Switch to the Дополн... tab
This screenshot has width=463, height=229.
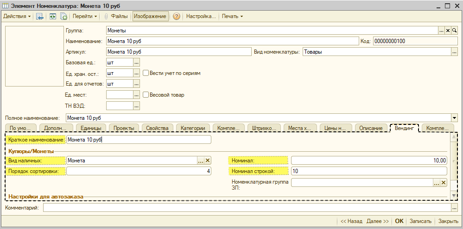click(55, 128)
